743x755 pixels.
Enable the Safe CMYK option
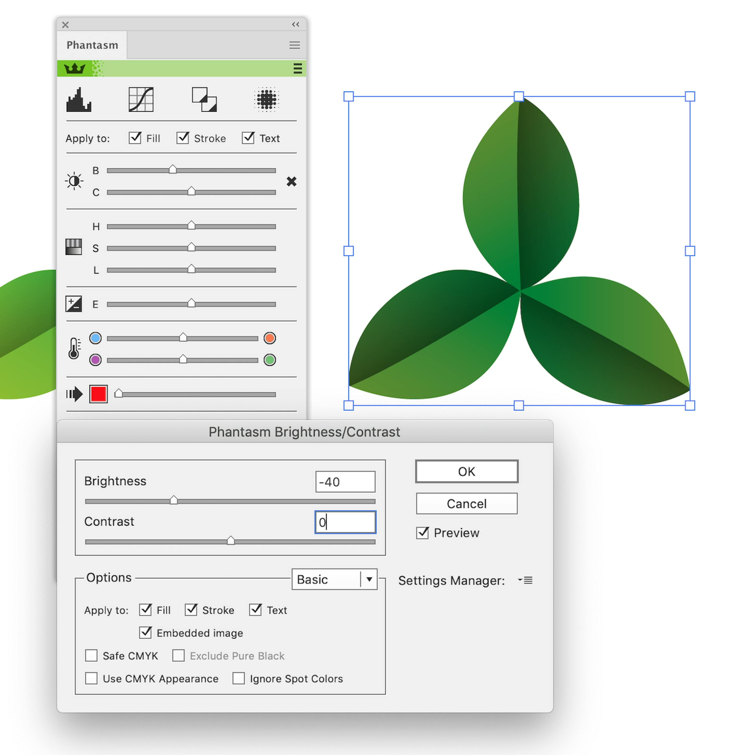(x=91, y=656)
